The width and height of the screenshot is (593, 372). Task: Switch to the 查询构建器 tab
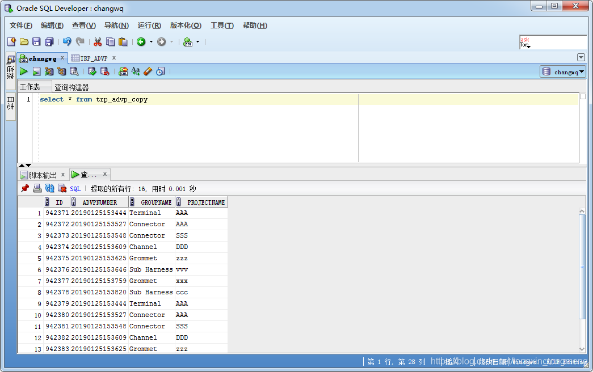coord(72,87)
